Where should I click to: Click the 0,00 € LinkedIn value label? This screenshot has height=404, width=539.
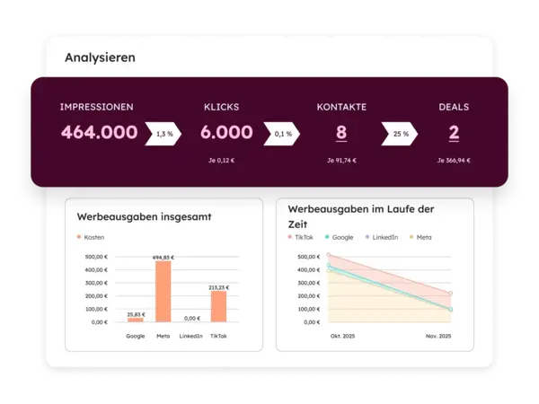tap(192, 319)
